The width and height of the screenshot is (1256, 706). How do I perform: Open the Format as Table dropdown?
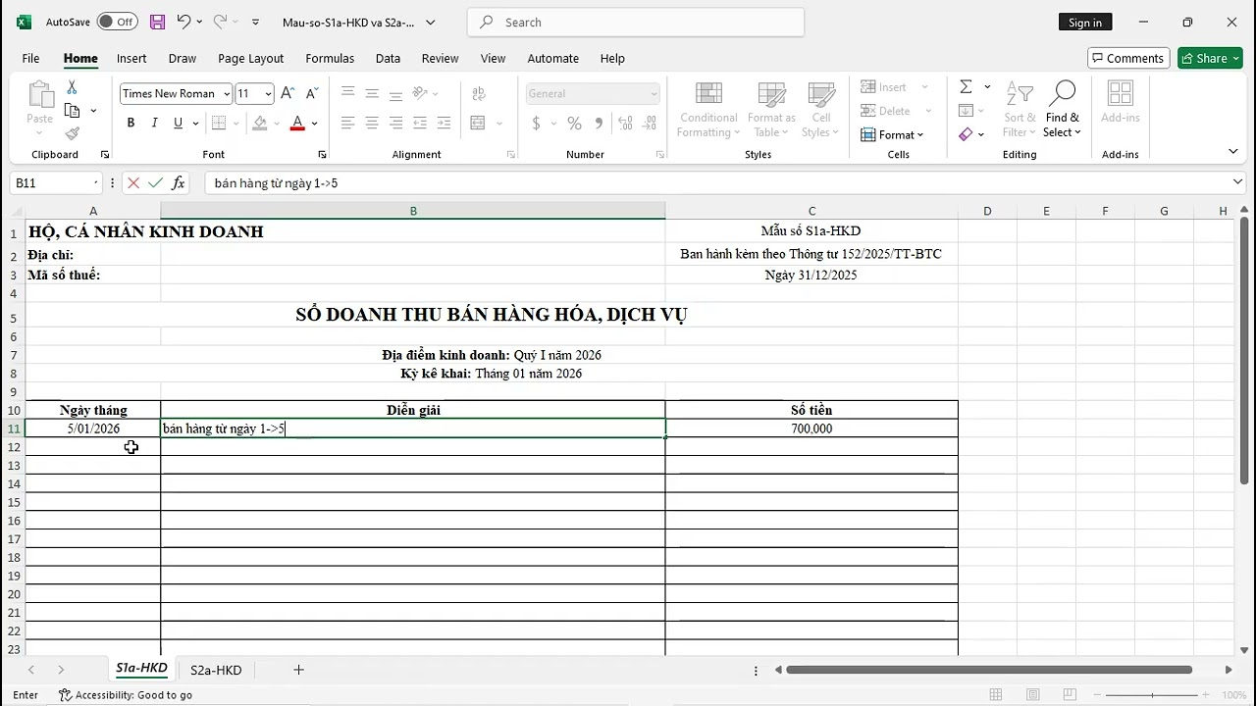[771, 111]
